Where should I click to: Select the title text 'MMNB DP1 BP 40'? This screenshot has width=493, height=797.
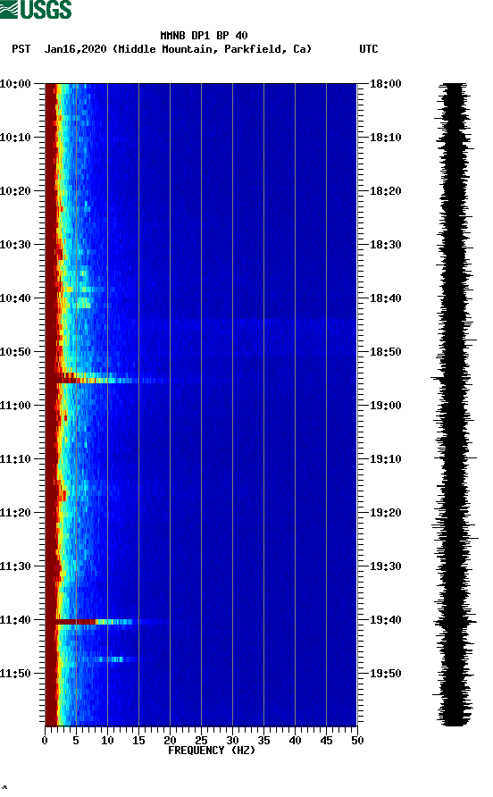point(204,36)
